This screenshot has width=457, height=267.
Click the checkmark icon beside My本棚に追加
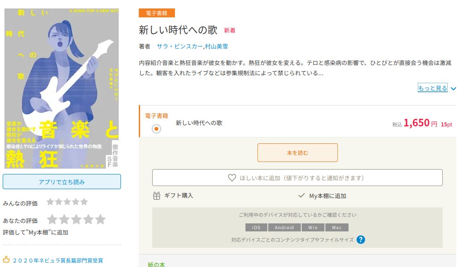pos(302,195)
